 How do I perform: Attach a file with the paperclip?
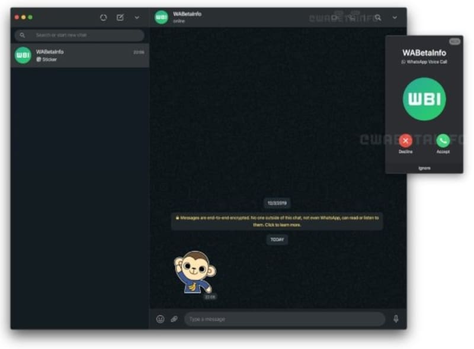174,319
